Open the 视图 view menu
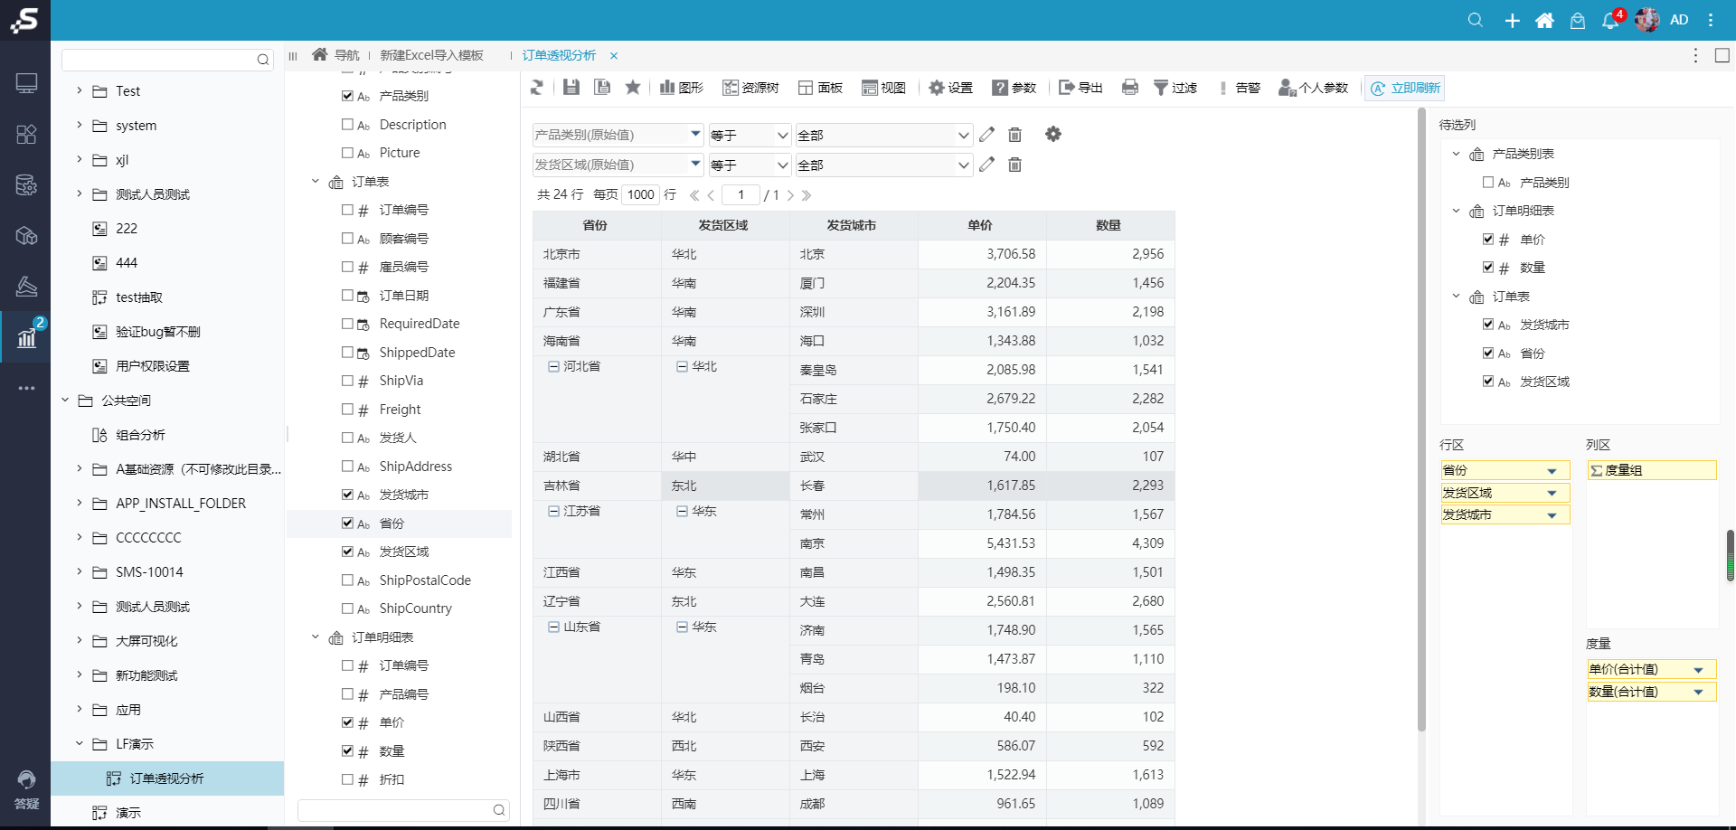 point(883,88)
